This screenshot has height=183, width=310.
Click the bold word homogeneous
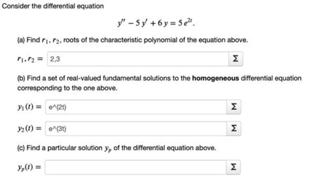216,78
